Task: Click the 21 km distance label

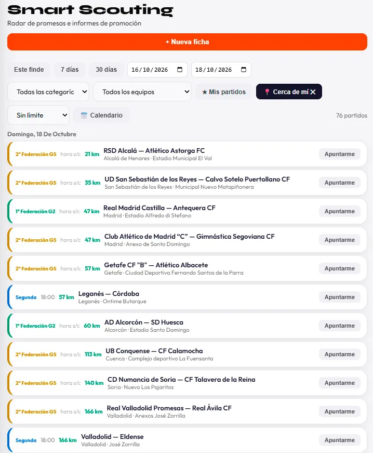Action: pyautogui.click(x=92, y=154)
